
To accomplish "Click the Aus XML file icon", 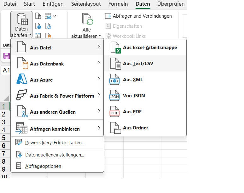I will pyautogui.click(x=114, y=79).
